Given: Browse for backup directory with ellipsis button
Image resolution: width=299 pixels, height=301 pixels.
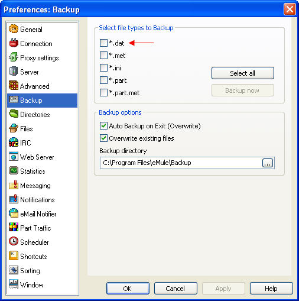Looking at the screenshot, I should click(x=268, y=163).
